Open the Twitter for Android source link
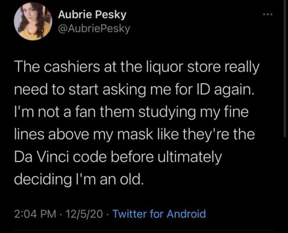 click(159, 214)
